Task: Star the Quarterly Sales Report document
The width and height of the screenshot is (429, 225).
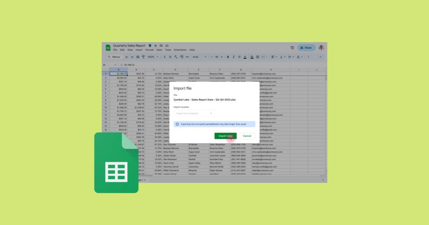Action: coord(156,46)
